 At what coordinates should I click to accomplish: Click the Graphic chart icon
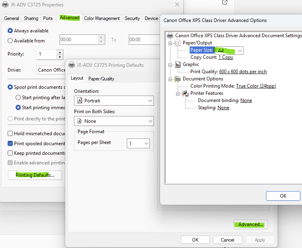pyautogui.click(x=178, y=64)
